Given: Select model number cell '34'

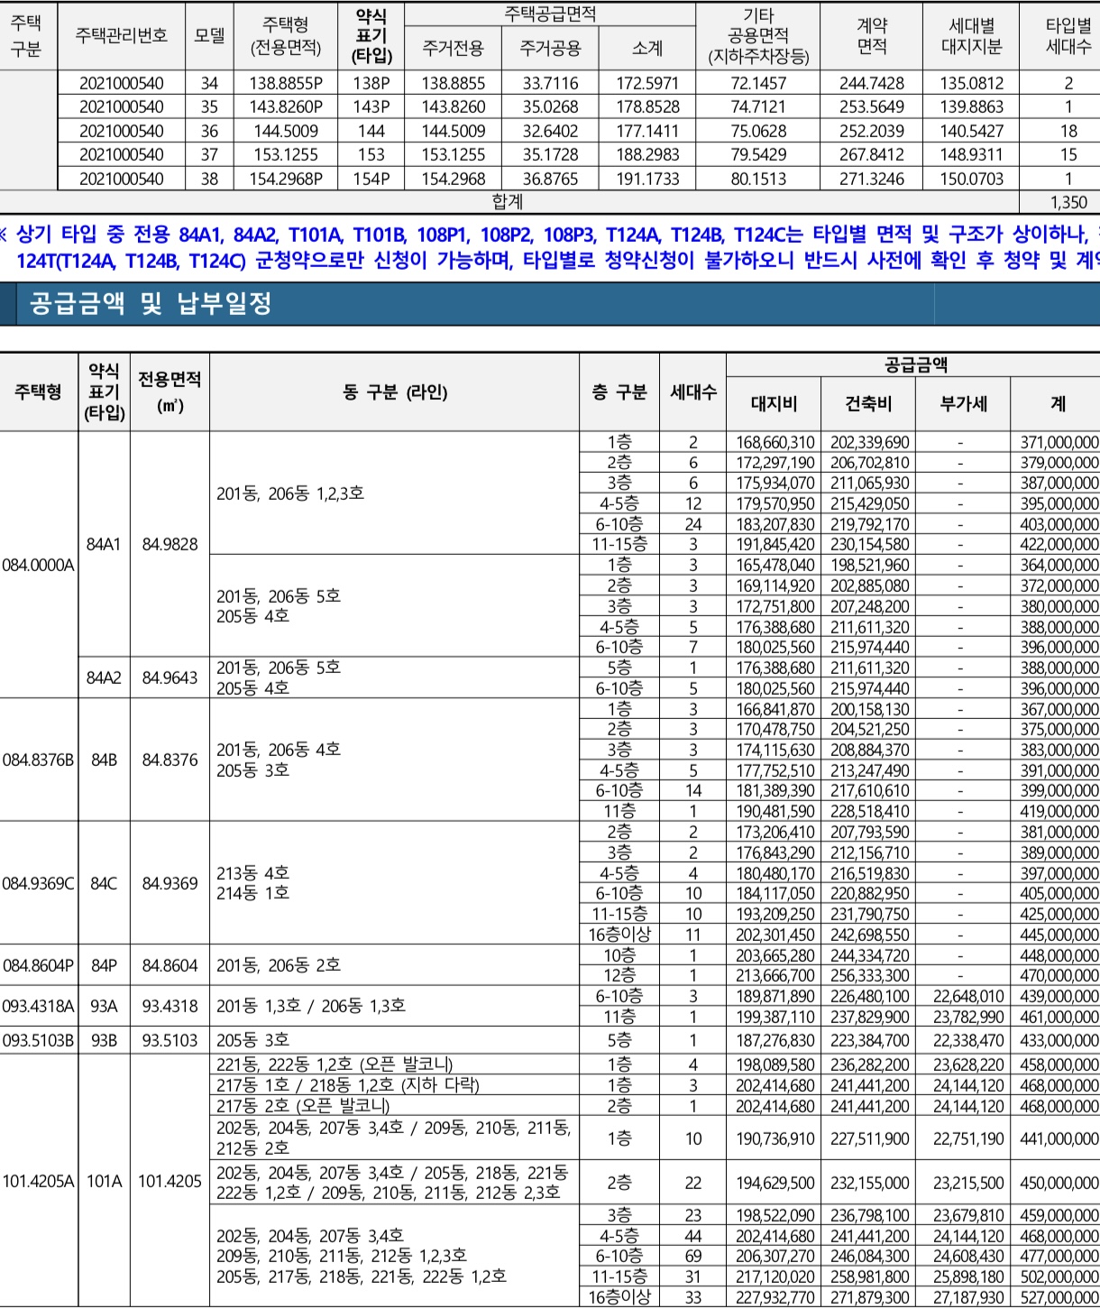Looking at the screenshot, I should 209,83.
